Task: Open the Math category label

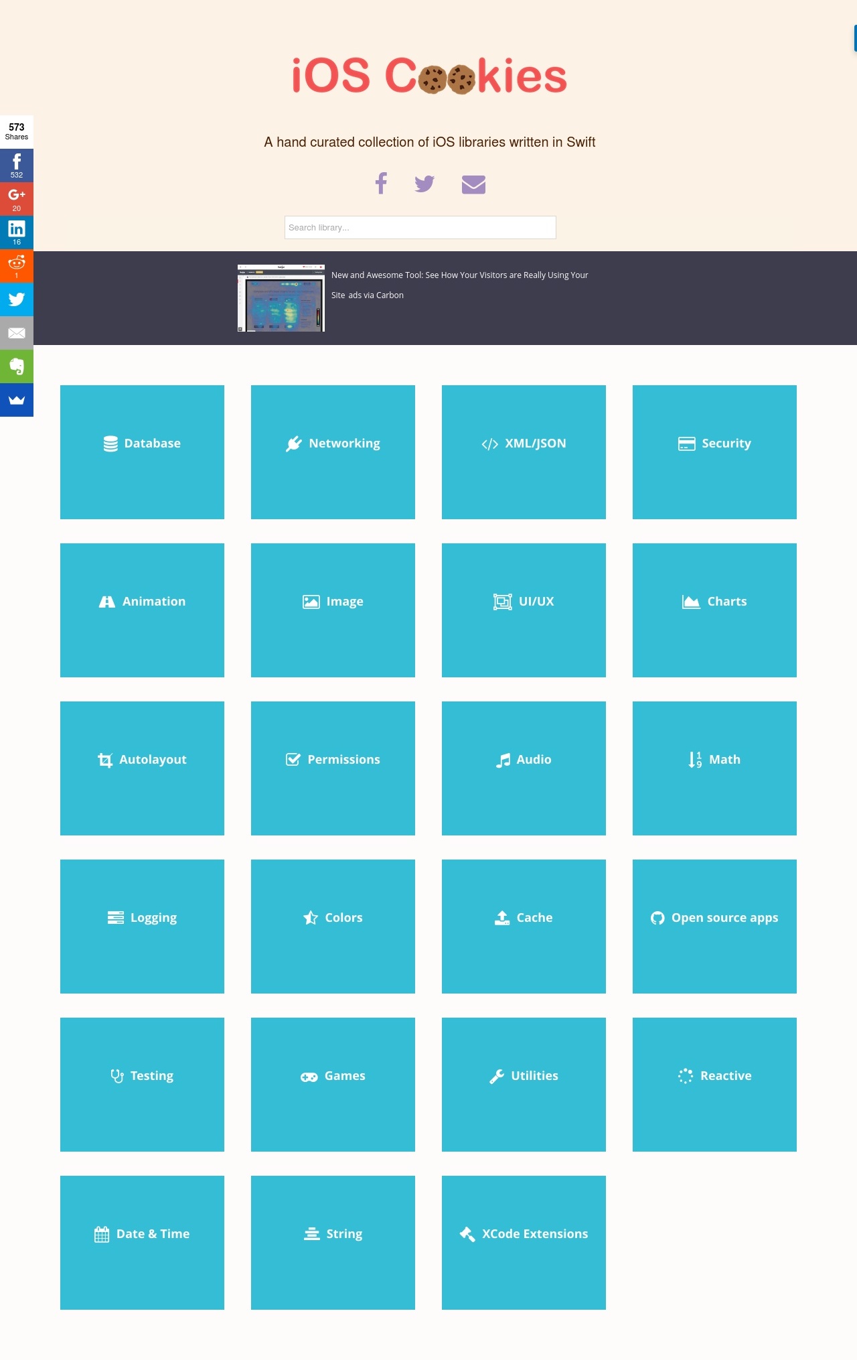Action: point(725,760)
